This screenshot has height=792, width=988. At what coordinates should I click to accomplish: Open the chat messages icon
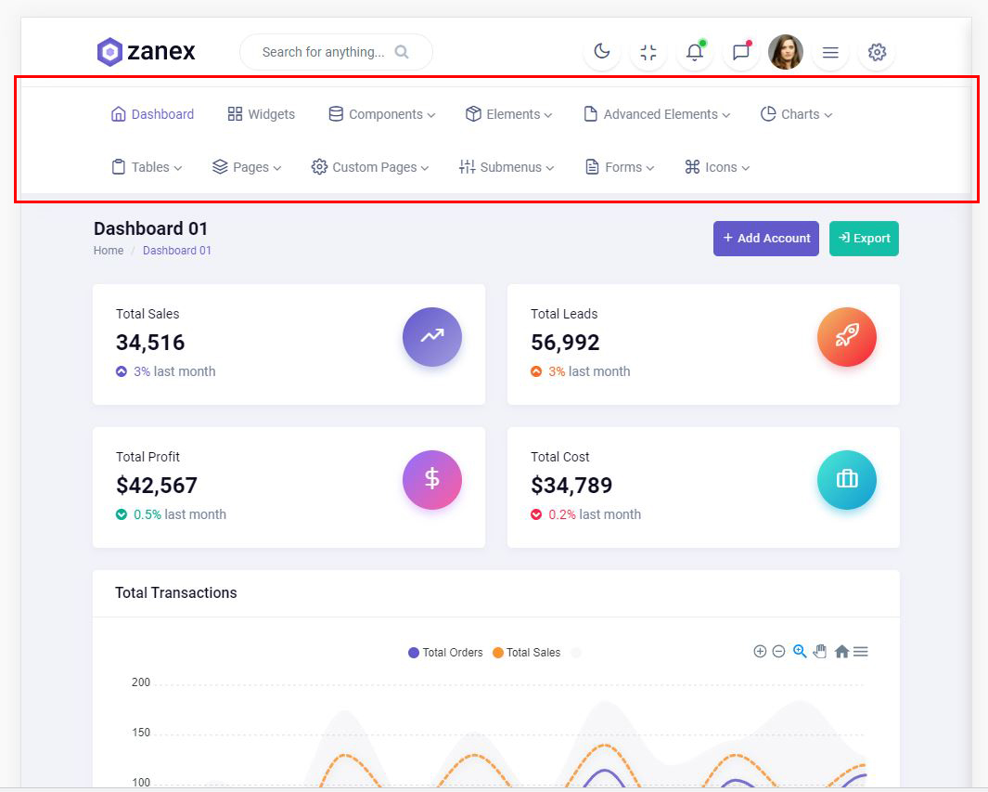coord(740,52)
